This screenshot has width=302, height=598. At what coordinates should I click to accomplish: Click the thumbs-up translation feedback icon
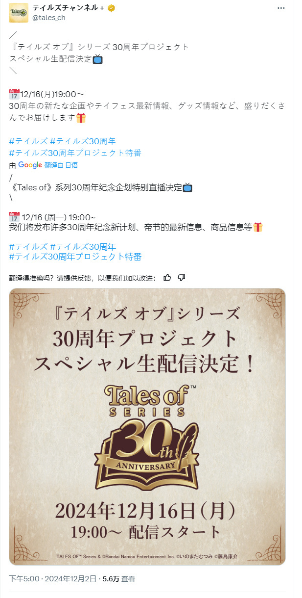point(167,278)
